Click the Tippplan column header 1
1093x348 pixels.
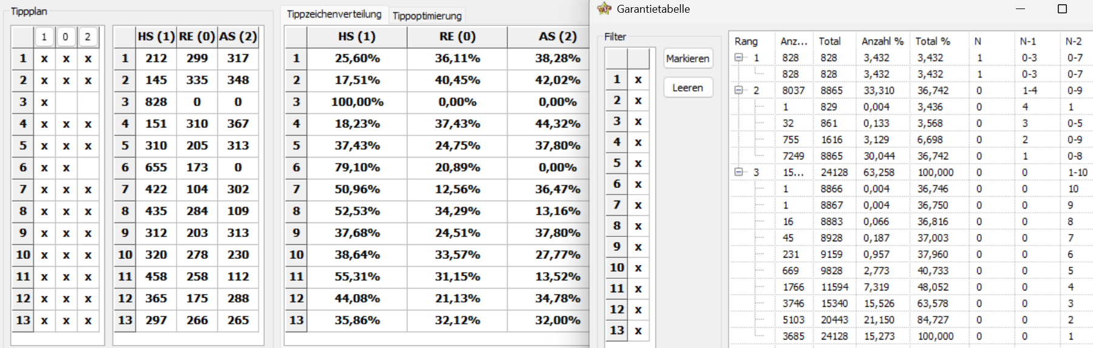[x=44, y=37]
